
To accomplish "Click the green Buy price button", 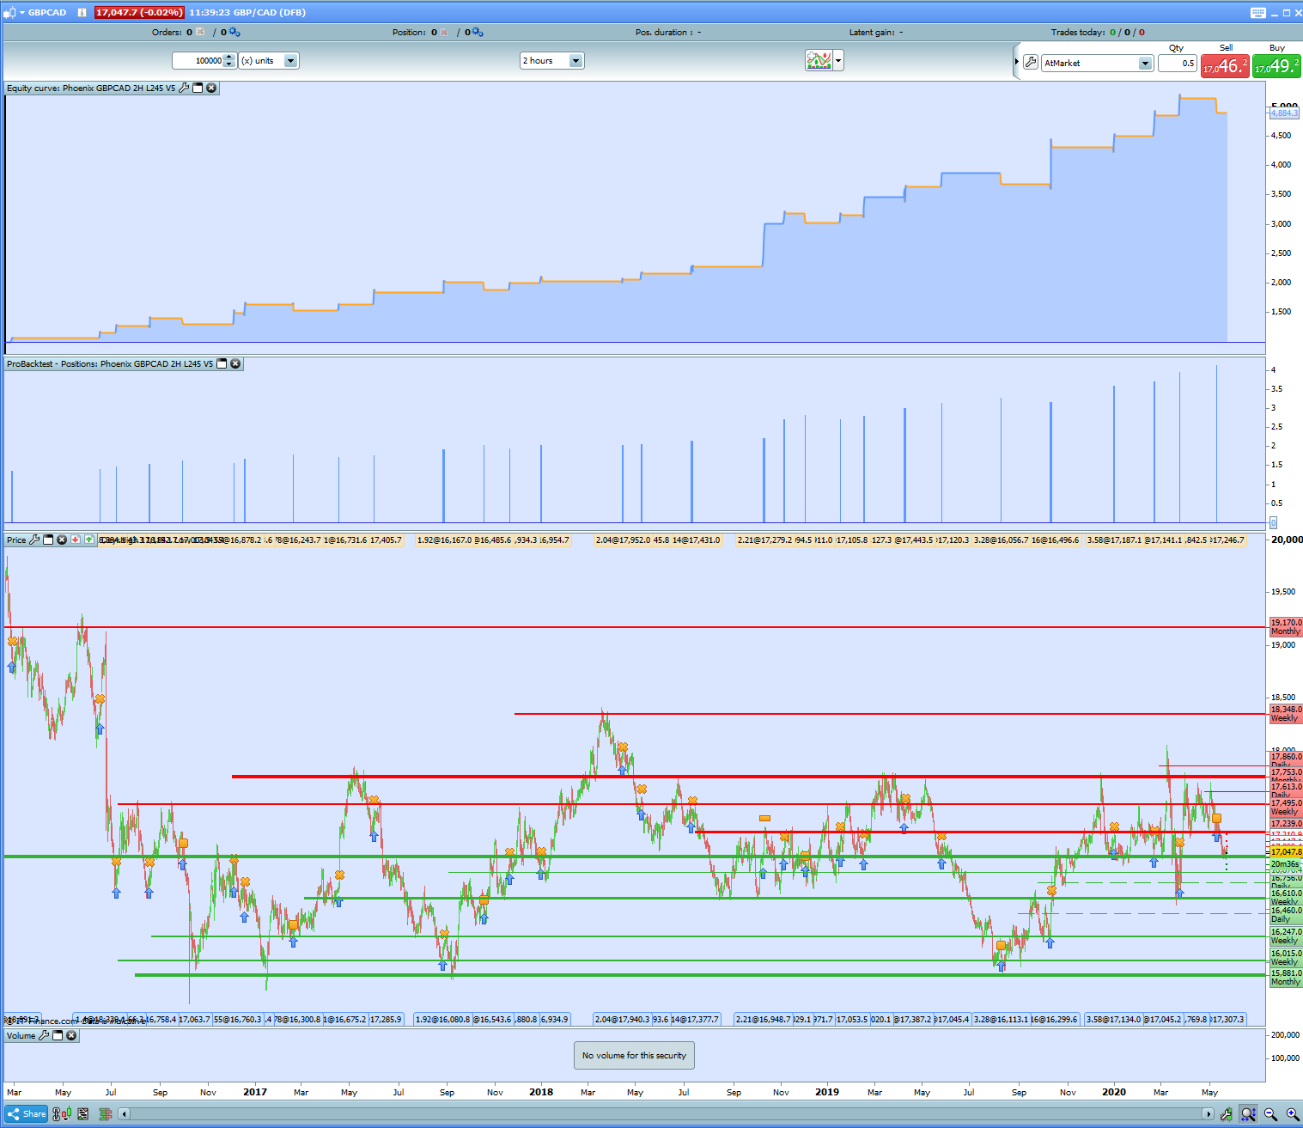I will tap(1276, 66).
